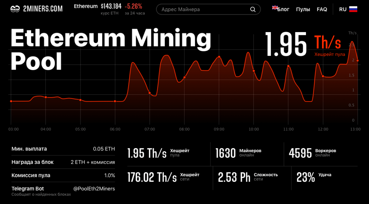Click the large 1.95 Th/s pool hashrate readout
The image size is (369, 204).
tap(305, 44)
